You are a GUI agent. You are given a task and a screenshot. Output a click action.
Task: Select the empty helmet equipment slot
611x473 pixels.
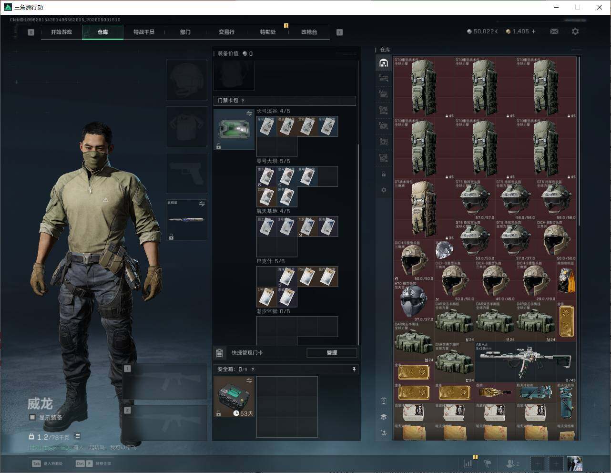point(186,80)
